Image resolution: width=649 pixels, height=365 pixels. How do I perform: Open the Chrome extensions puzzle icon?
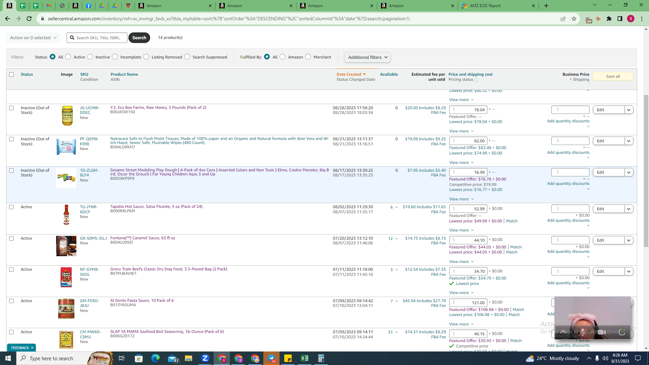[609, 19]
